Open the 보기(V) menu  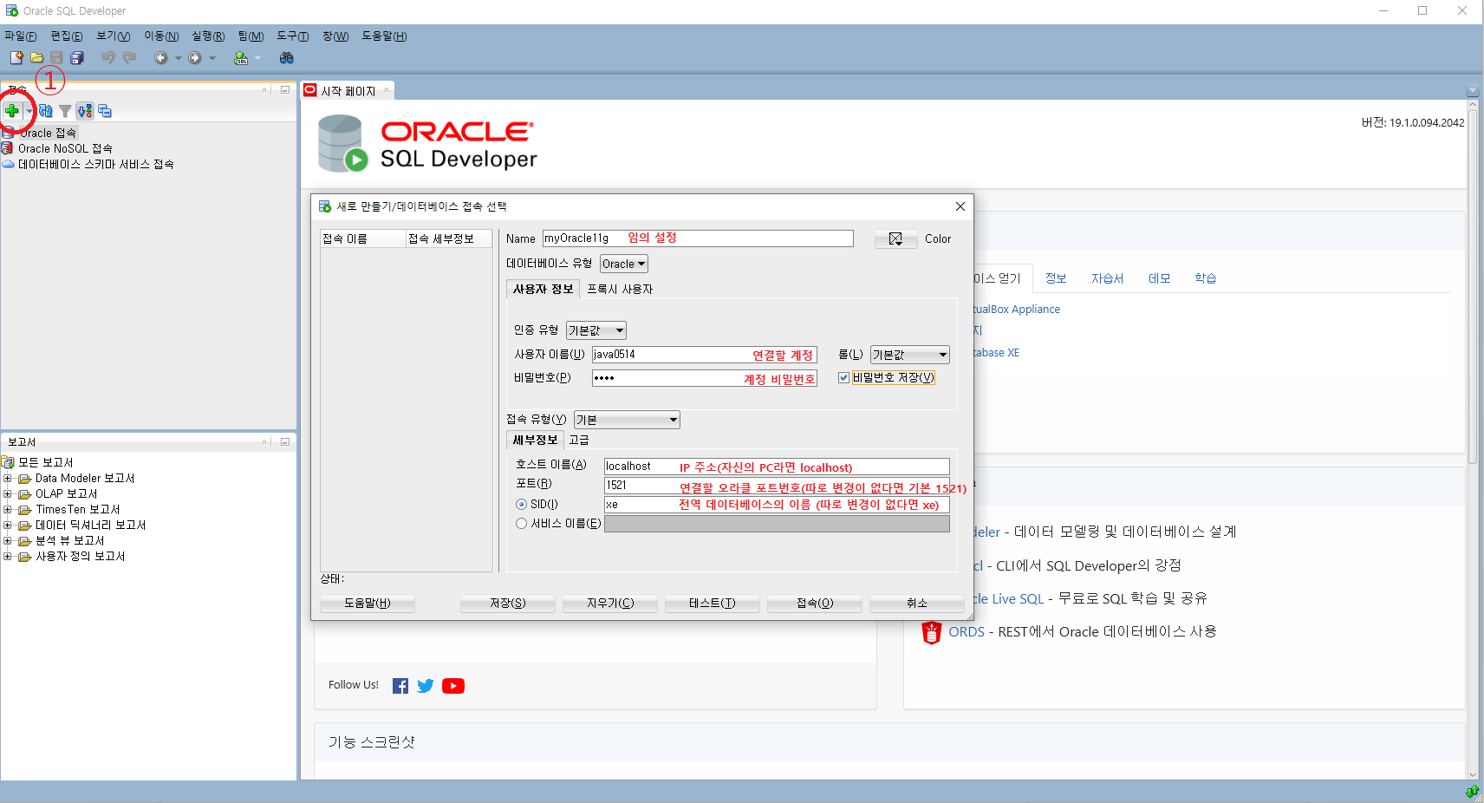click(x=114, y=36)
